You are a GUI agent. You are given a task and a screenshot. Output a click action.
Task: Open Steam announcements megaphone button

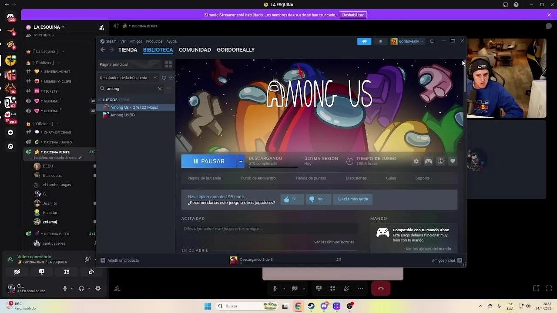coord(364,41)
